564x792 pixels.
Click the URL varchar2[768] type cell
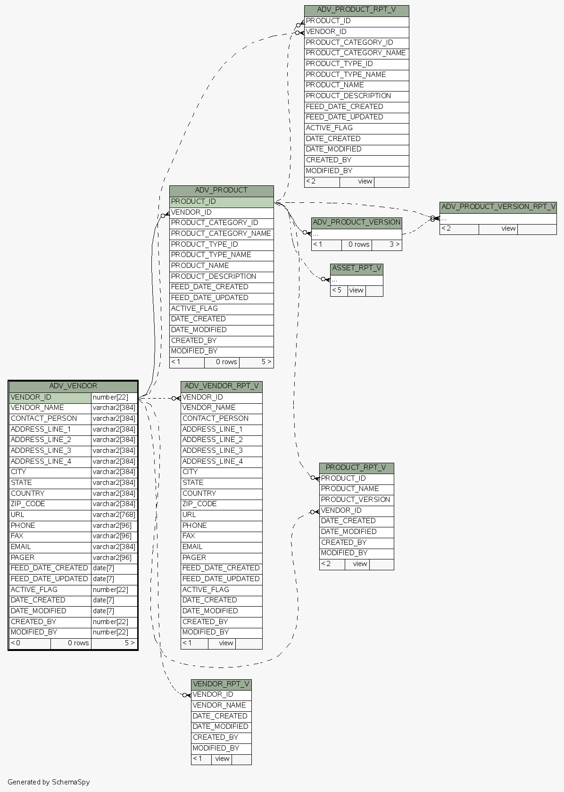click(114, 515)
